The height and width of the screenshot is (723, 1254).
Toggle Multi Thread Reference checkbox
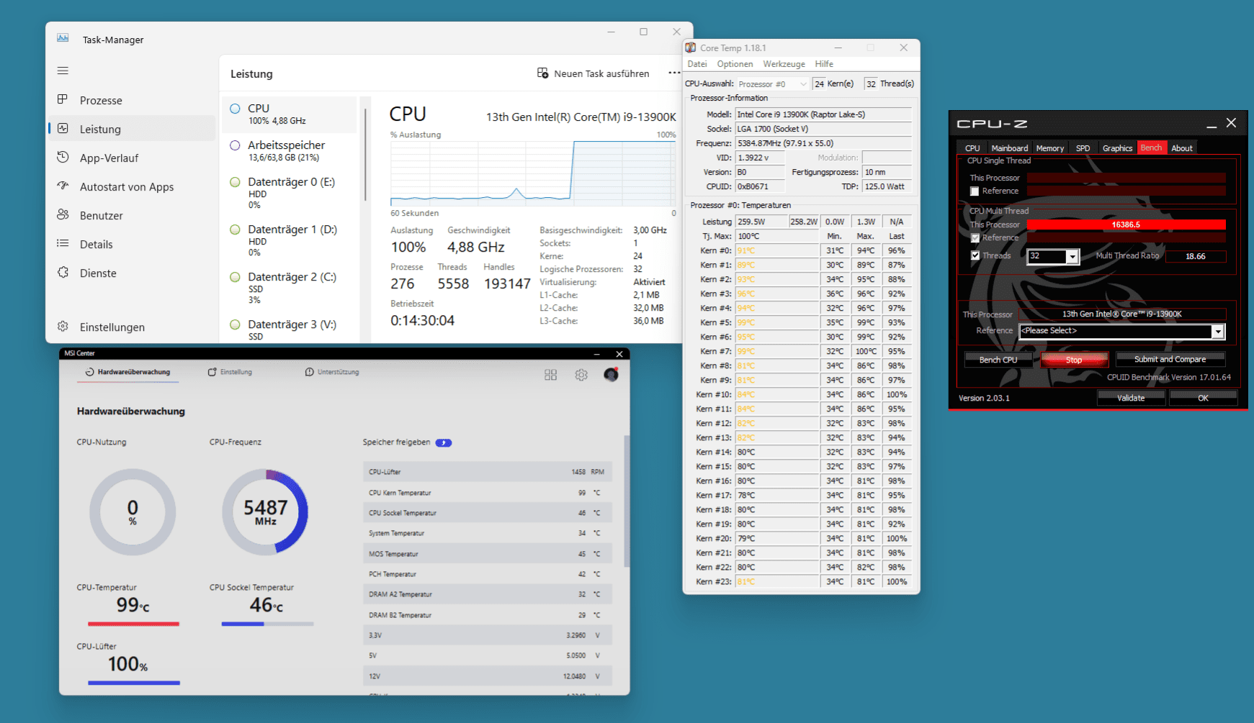click(975, 238)
